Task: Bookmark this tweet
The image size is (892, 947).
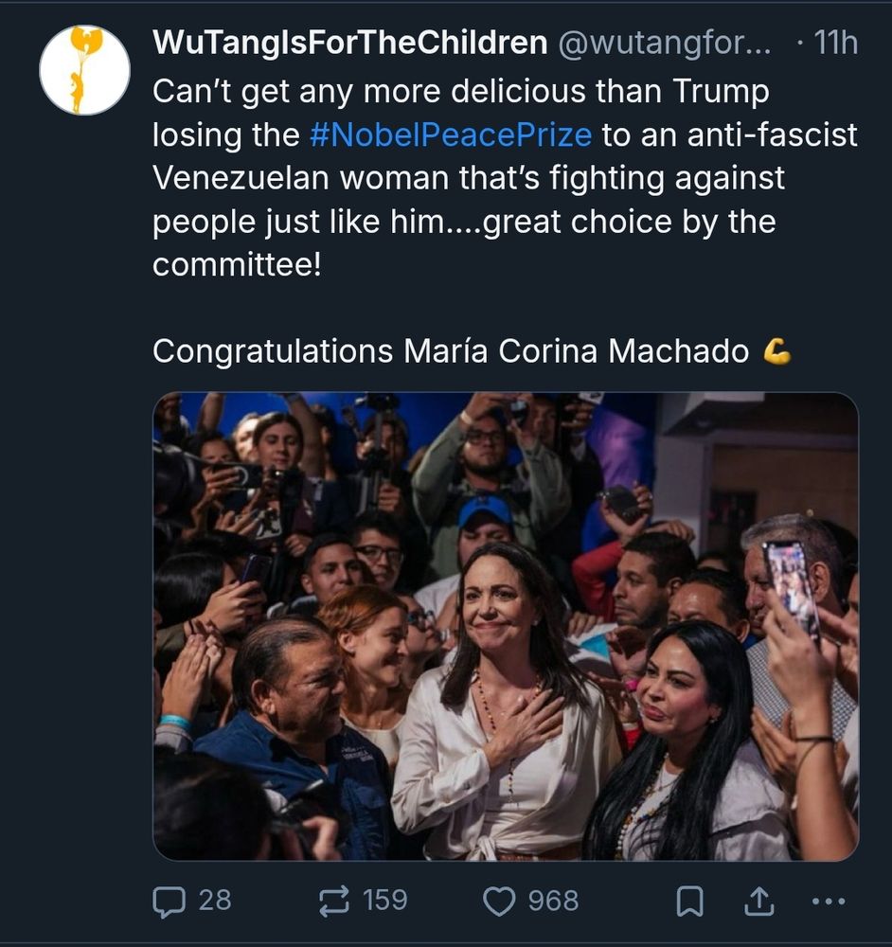Action: [689, 902]
